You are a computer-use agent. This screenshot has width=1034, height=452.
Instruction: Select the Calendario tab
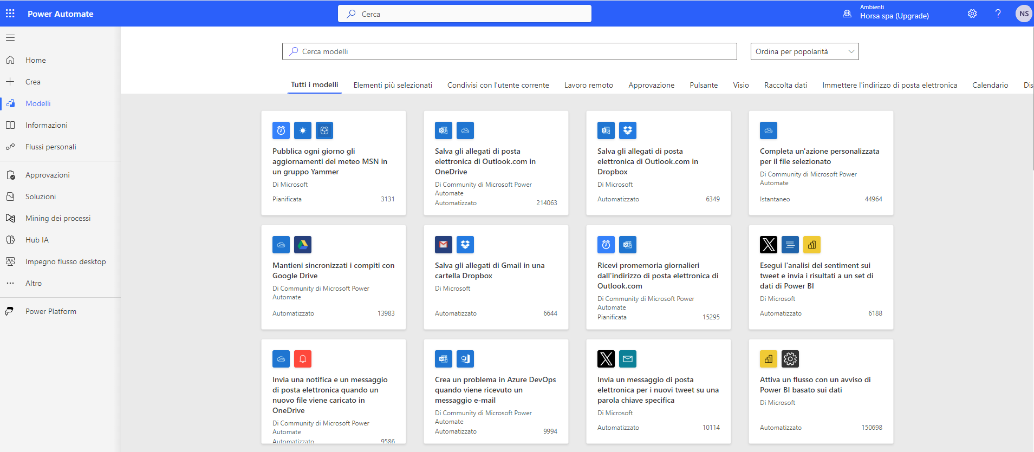point(990,85)
